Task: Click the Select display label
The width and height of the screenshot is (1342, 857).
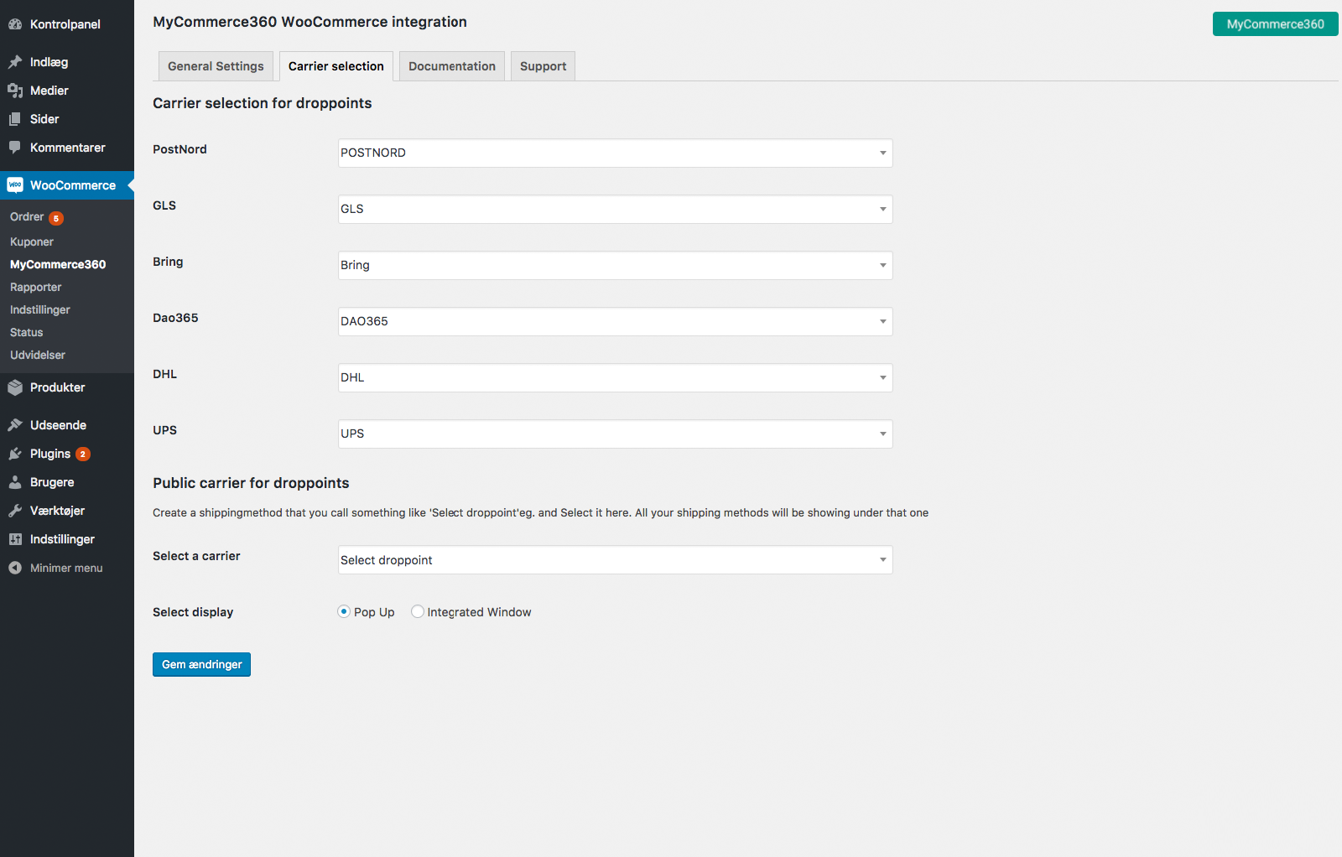Action: [193, 612]
